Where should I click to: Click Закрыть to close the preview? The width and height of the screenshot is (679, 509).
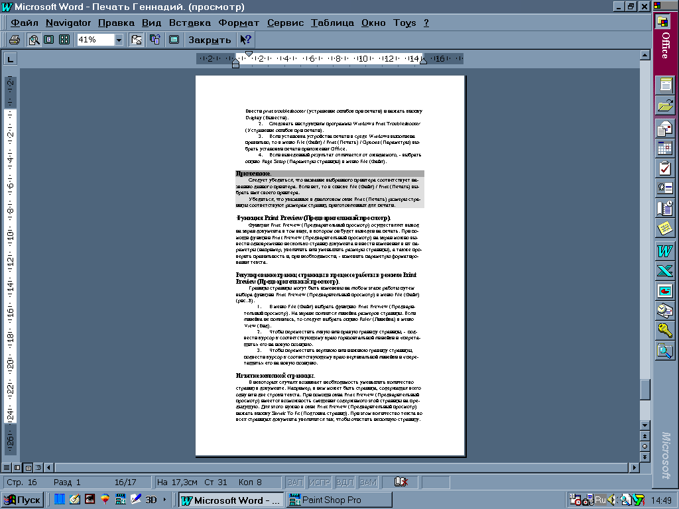tap(210, 40)
